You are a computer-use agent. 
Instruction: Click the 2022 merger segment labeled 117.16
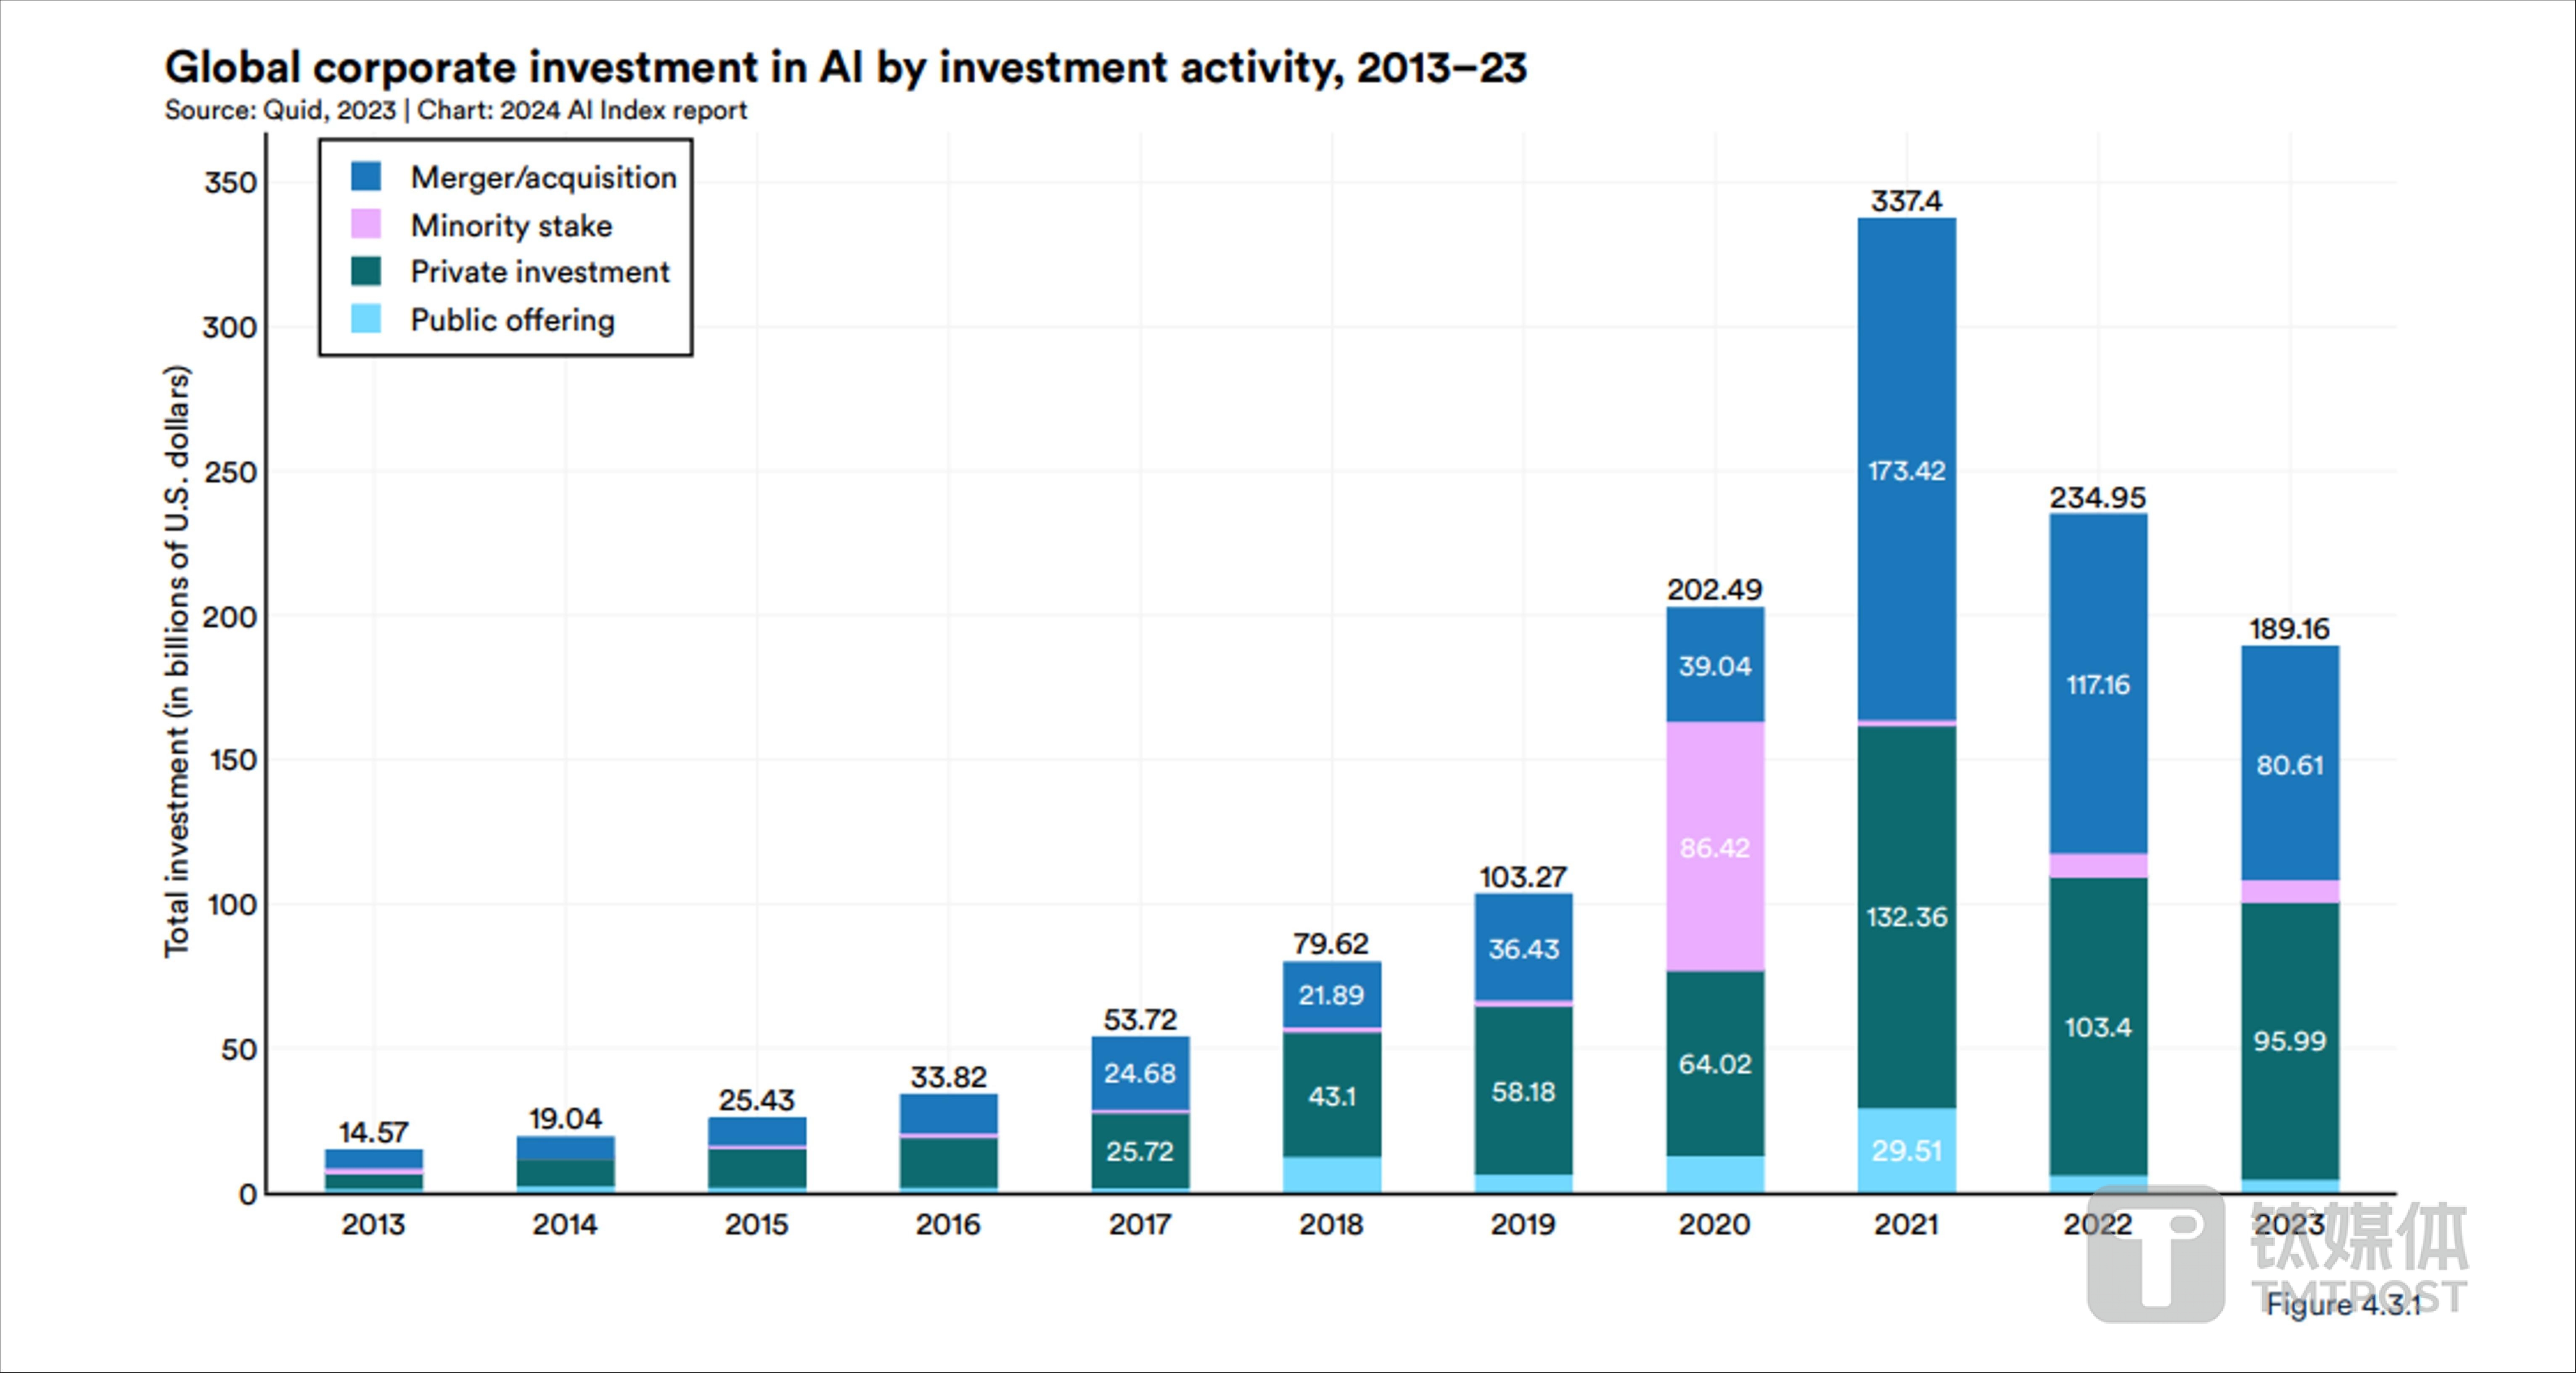click(x=2097, y=684)
